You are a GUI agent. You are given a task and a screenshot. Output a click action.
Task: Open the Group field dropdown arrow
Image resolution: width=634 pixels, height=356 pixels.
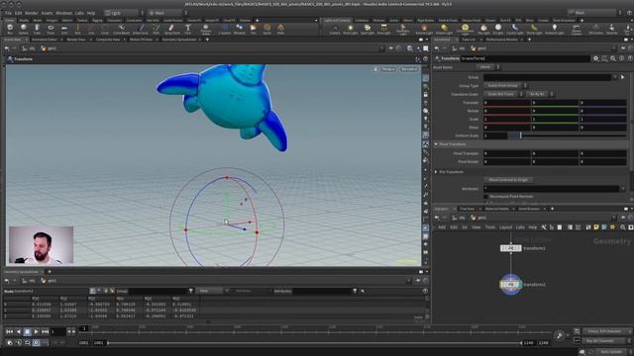pyautogui.click(x=615, y=77)
